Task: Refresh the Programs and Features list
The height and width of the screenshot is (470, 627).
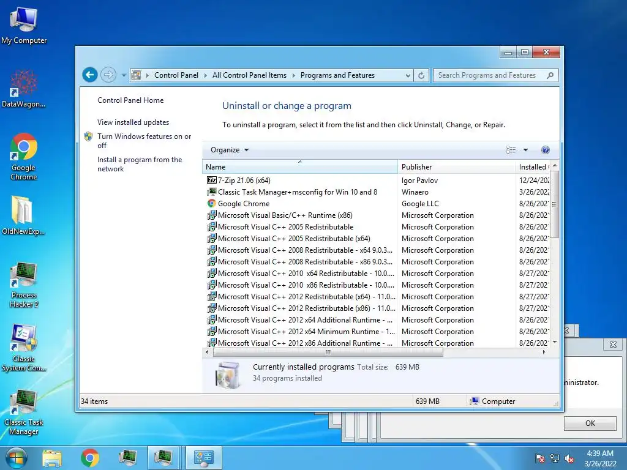Action: pyautogui.click(x=421, y=75)
